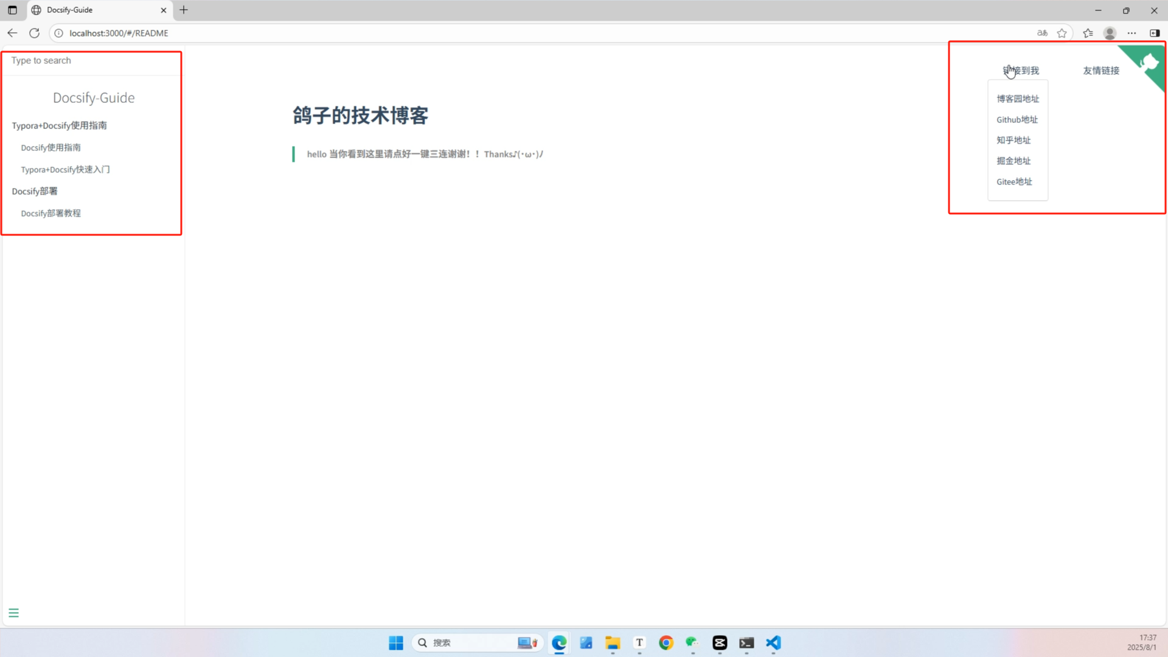Open the translate page icon in address bar
The height and width of the screenshot is (657, 1168).
pos(1041,33)
